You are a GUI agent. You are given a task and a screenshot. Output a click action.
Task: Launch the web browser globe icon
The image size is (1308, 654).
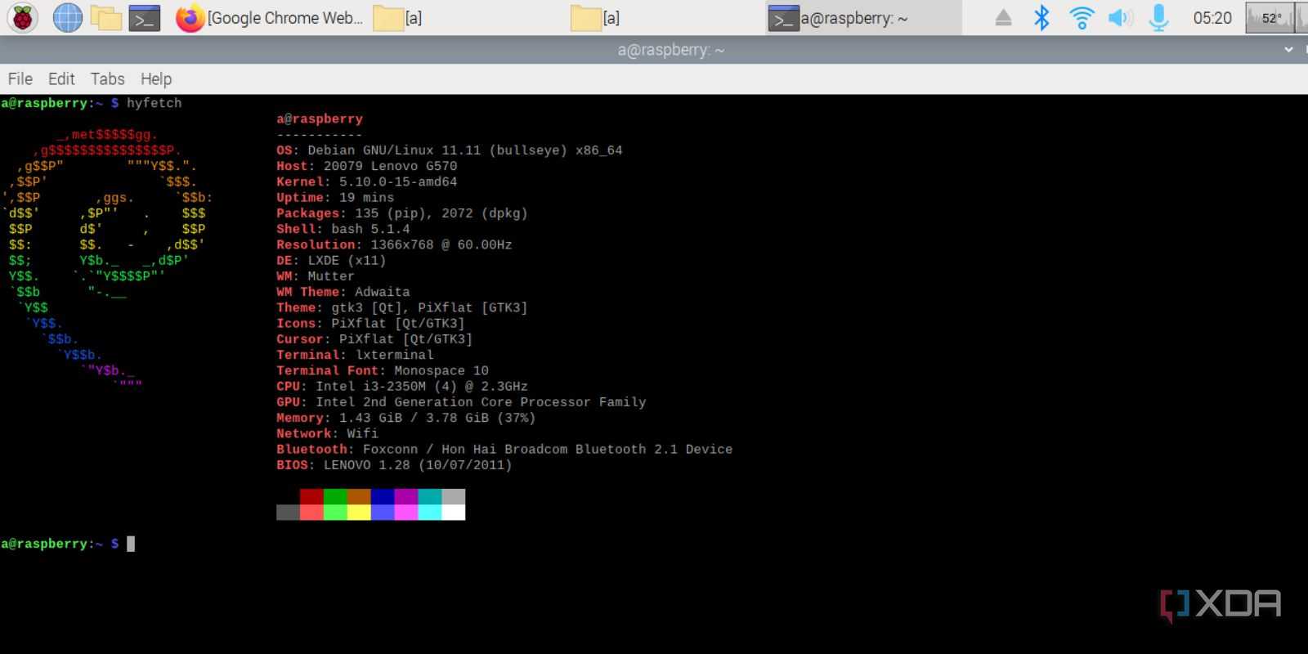(x=67, y=17)
